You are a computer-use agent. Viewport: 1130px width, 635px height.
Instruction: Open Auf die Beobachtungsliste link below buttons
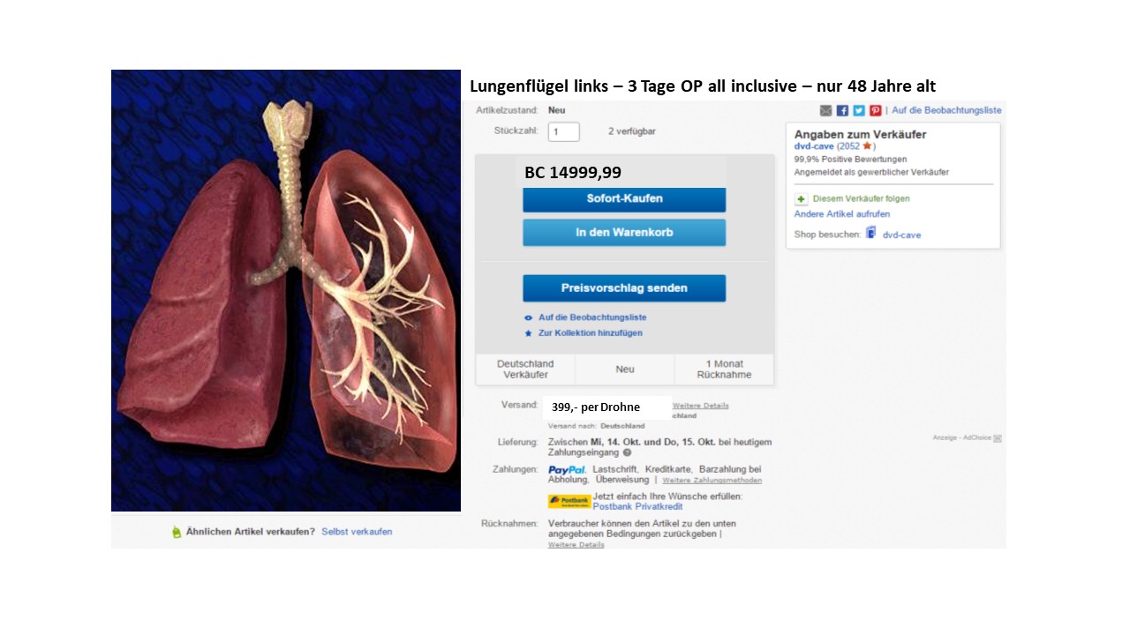pyautogui.click(x=592, y=317)
